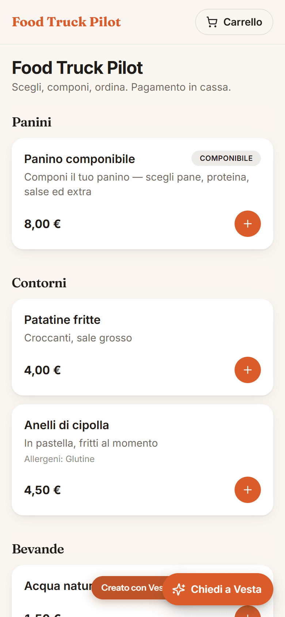Select the COMPONIBILE tag
Screen dimensions: 285x617
click(226, 158)
